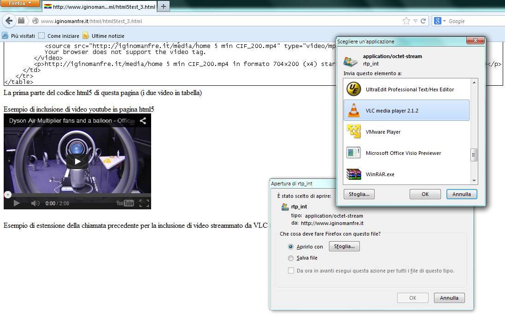Click the Dyson Air Multiplier video title
The image size is (505, 314).
(x=71, y=120)
